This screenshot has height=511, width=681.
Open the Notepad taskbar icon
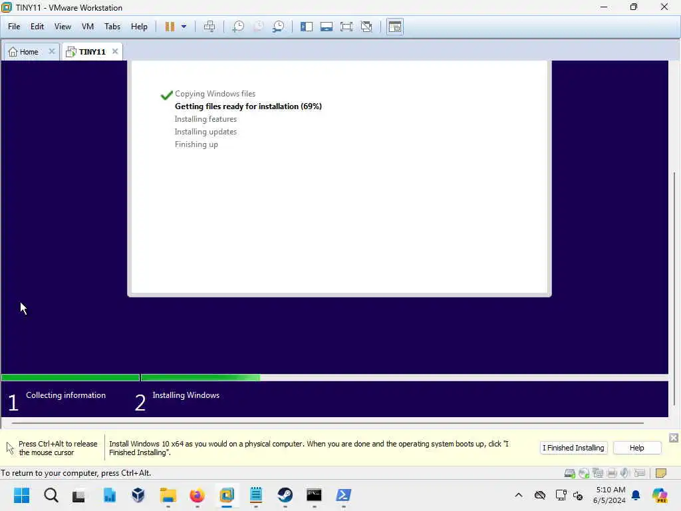click(256, 495)
